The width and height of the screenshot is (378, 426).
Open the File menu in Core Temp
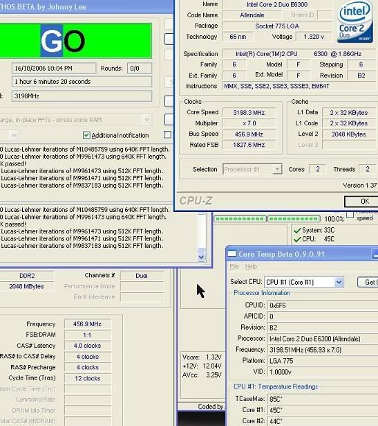point(234,267)
